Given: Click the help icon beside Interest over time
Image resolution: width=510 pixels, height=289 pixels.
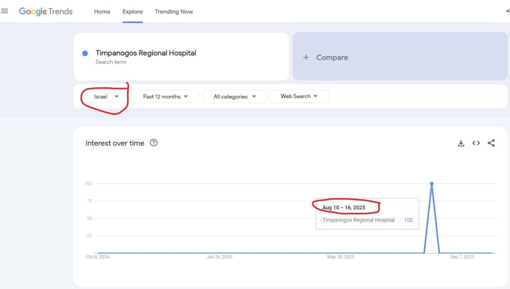Looking at the screenshot, I should 154,143.
